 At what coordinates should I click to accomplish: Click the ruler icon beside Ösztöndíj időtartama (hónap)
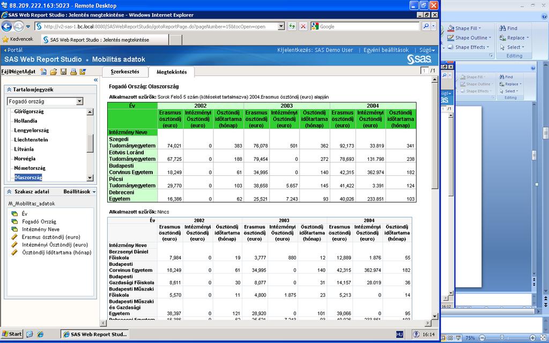[14, 252]
